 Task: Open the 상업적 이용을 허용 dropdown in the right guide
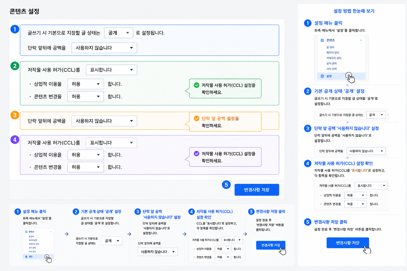click(x=355, y=195)
